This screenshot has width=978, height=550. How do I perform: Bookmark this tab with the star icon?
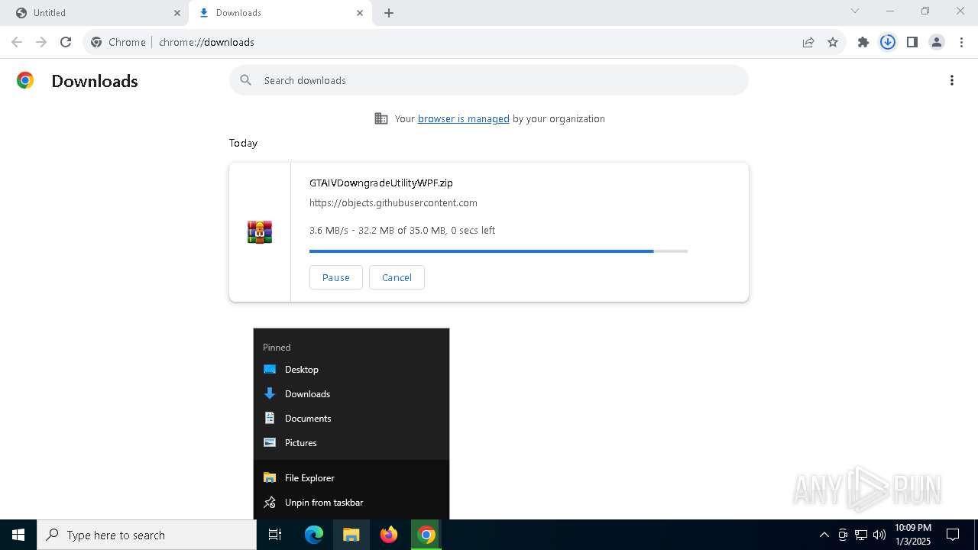pyautogui.click(x=833, y=42)
